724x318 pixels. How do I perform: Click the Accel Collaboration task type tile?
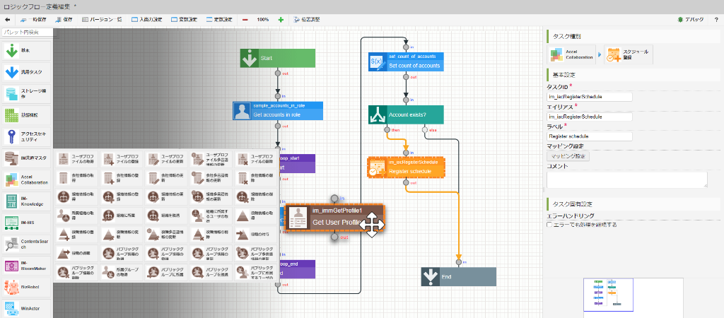(x=571, y=54)
